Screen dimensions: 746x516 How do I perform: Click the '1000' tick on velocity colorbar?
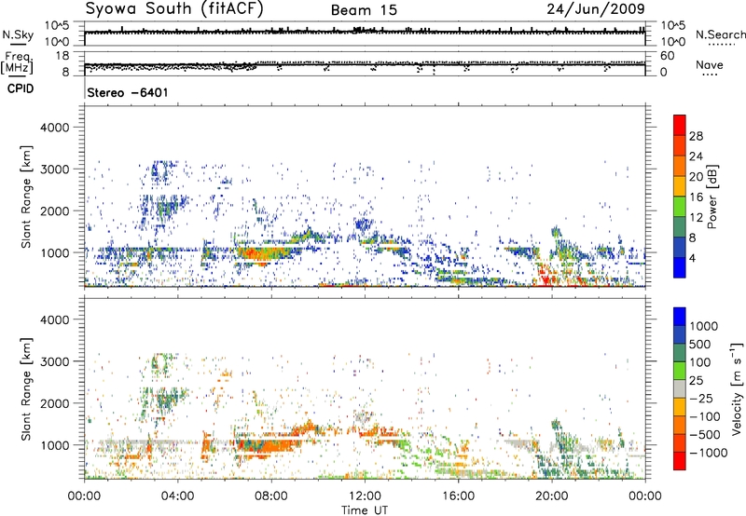click(704, 326)
